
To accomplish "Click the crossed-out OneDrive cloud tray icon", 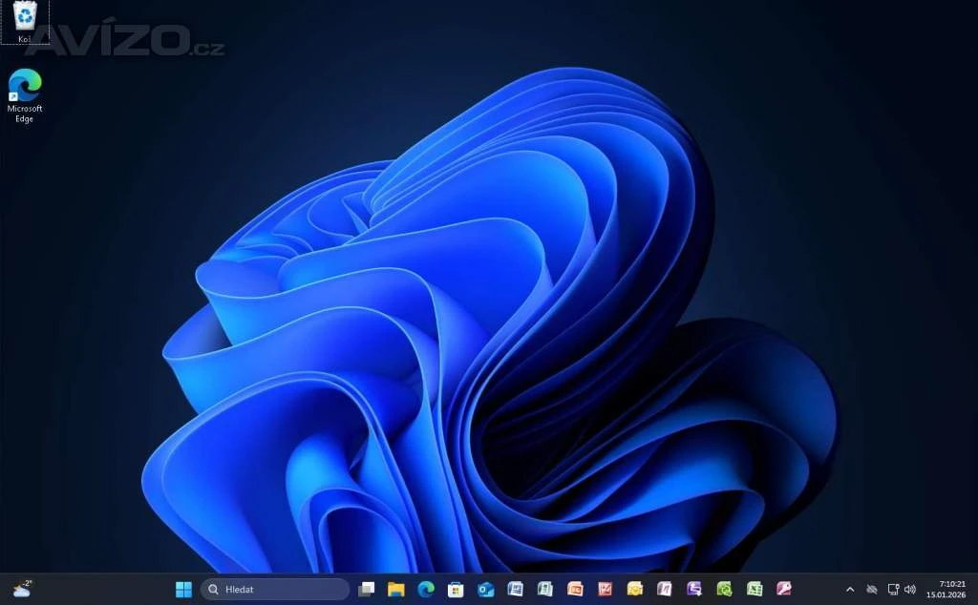I will click(871, 590).
